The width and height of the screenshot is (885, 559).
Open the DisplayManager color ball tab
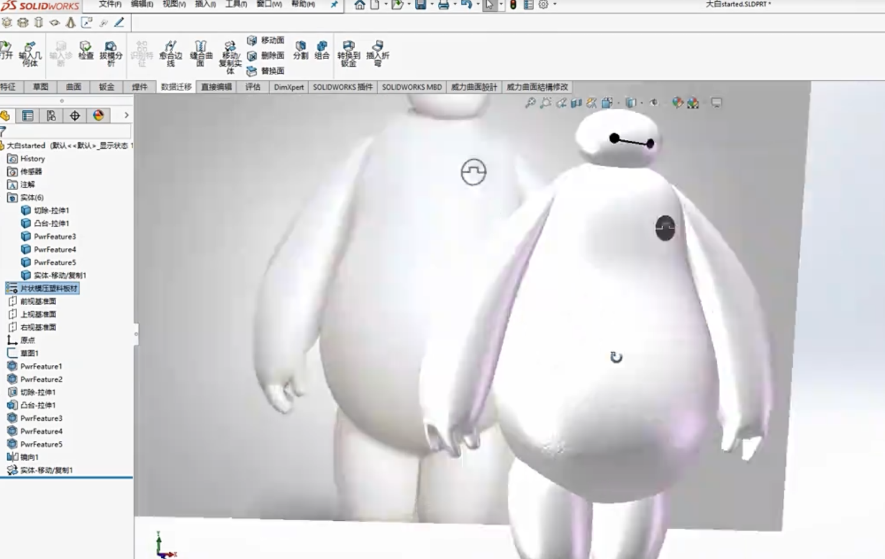(x=99, y=116)
